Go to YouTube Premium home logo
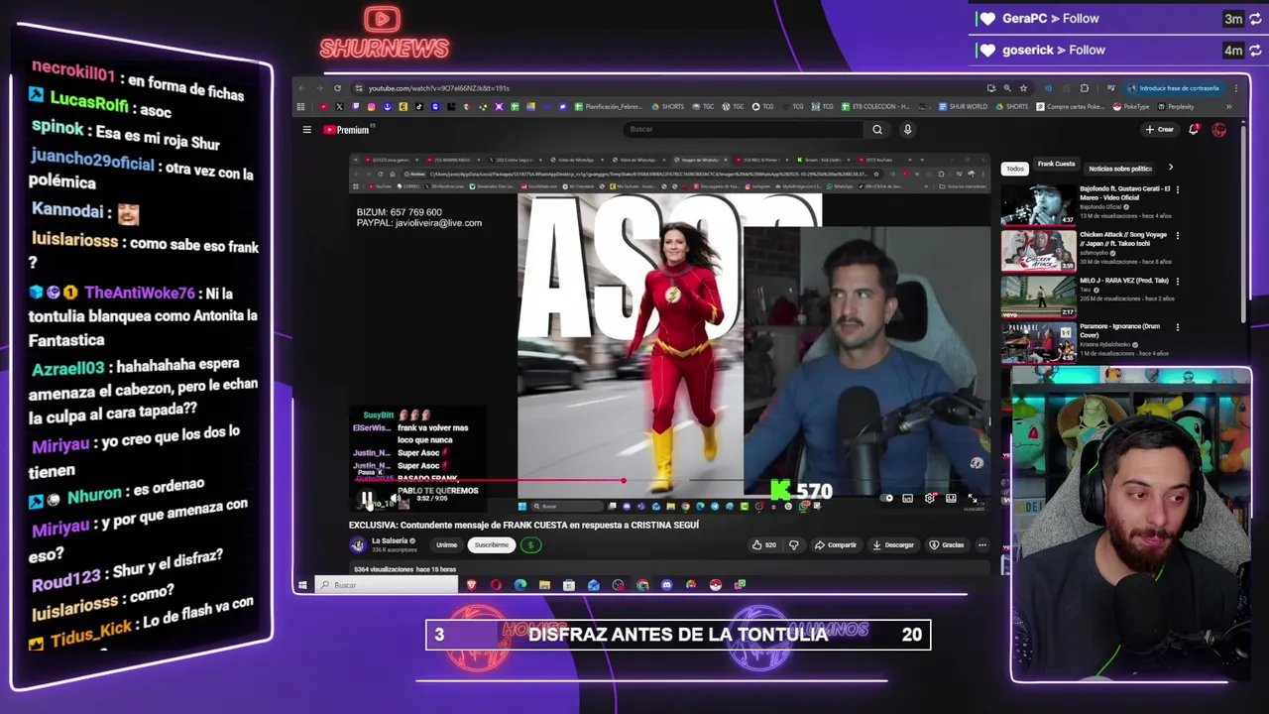Screen dimensions: 1269x714 (x=346, y=130)
